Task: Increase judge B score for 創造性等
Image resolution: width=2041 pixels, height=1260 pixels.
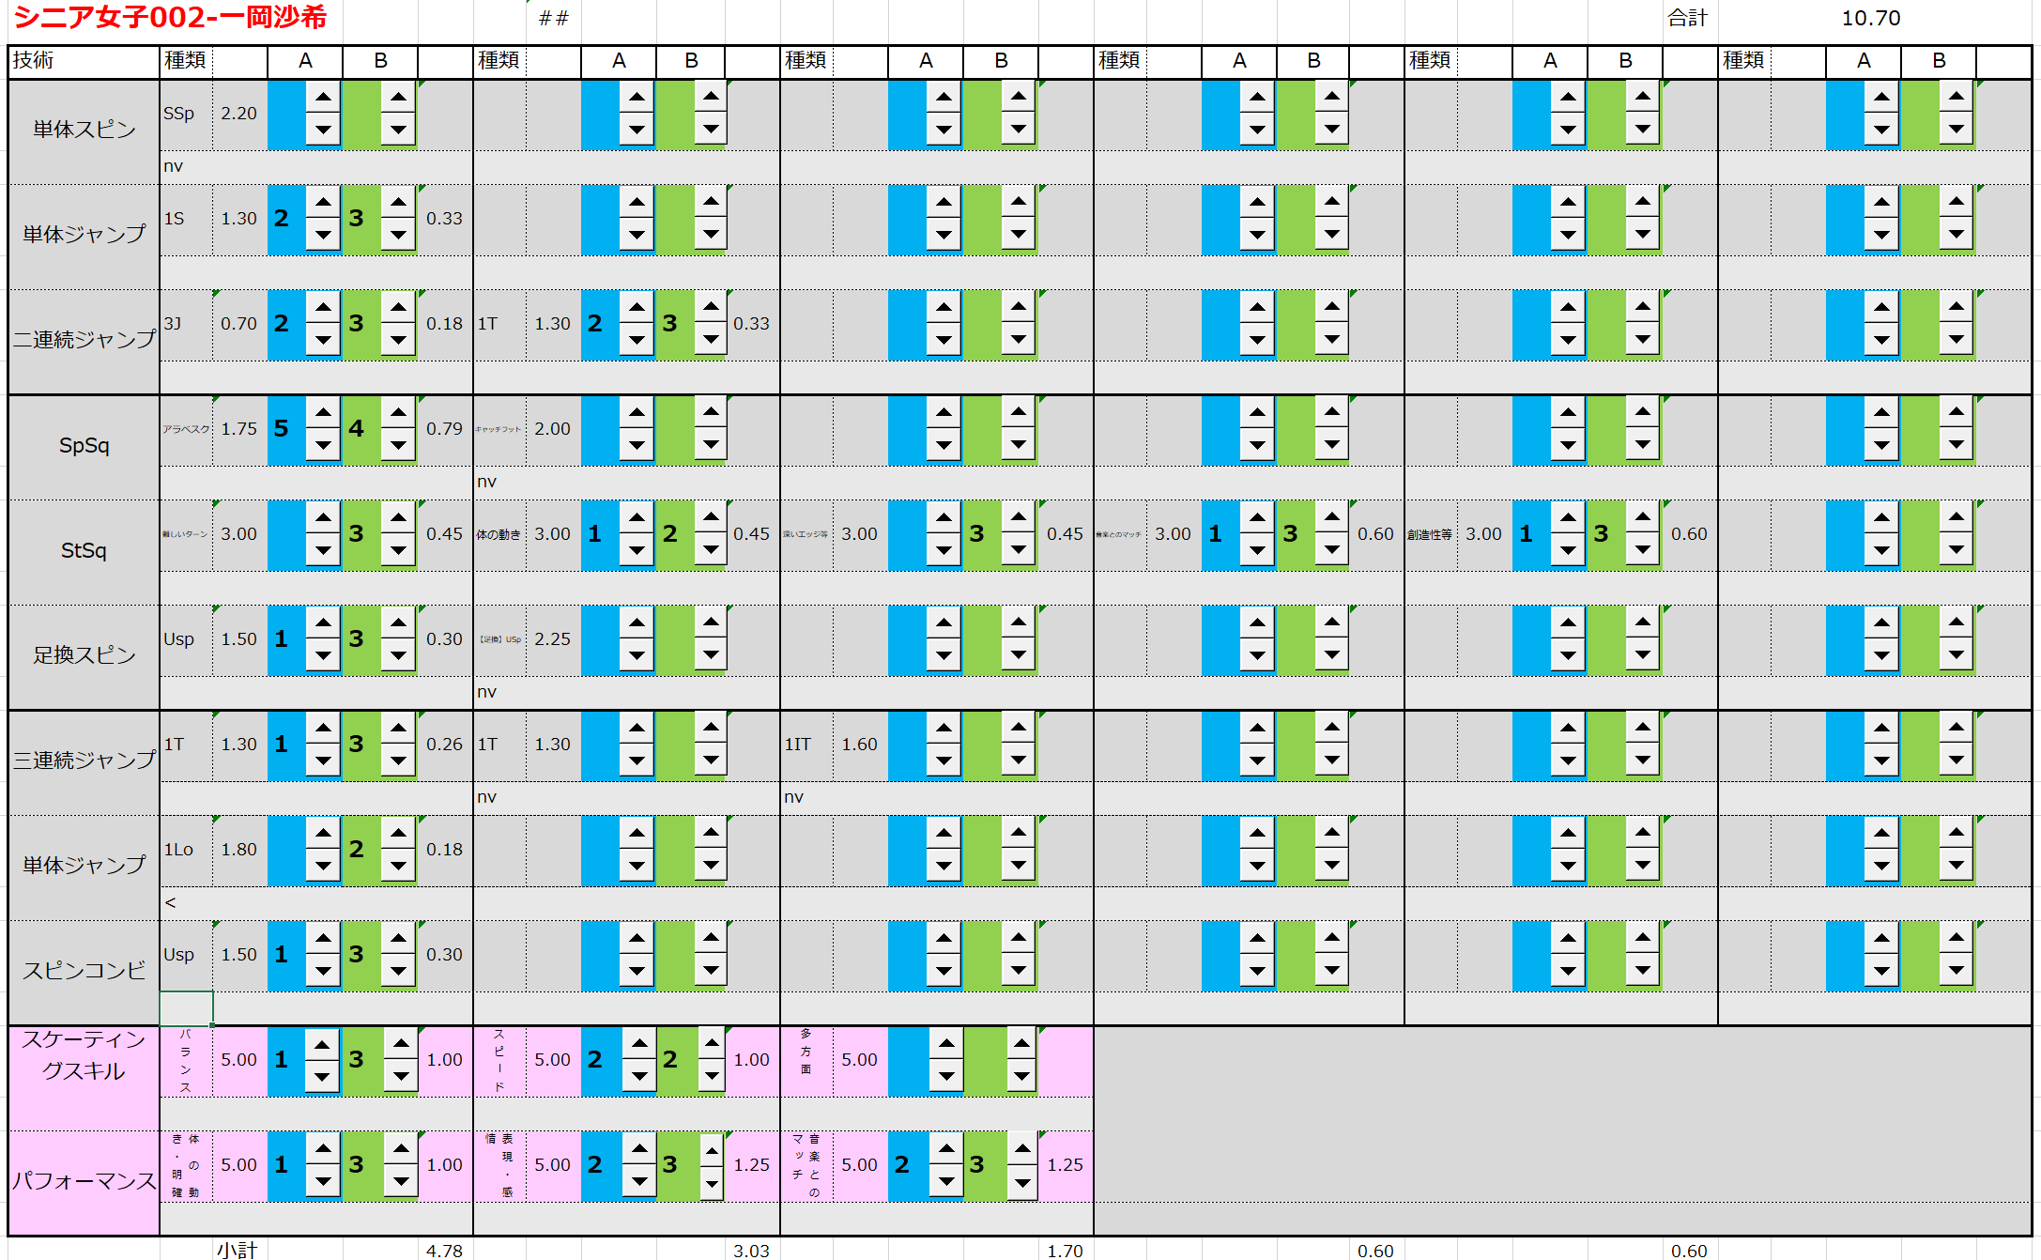Action: point(1642,517)
